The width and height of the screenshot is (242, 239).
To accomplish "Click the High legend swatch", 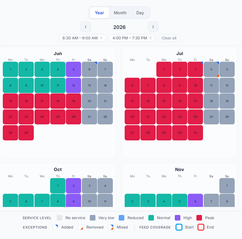I will coord(178,218).
